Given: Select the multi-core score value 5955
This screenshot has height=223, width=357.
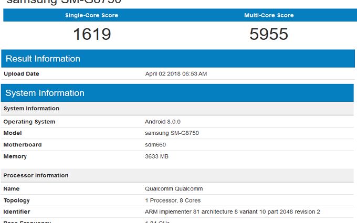Looking at the screenshot, I should 269,34.
